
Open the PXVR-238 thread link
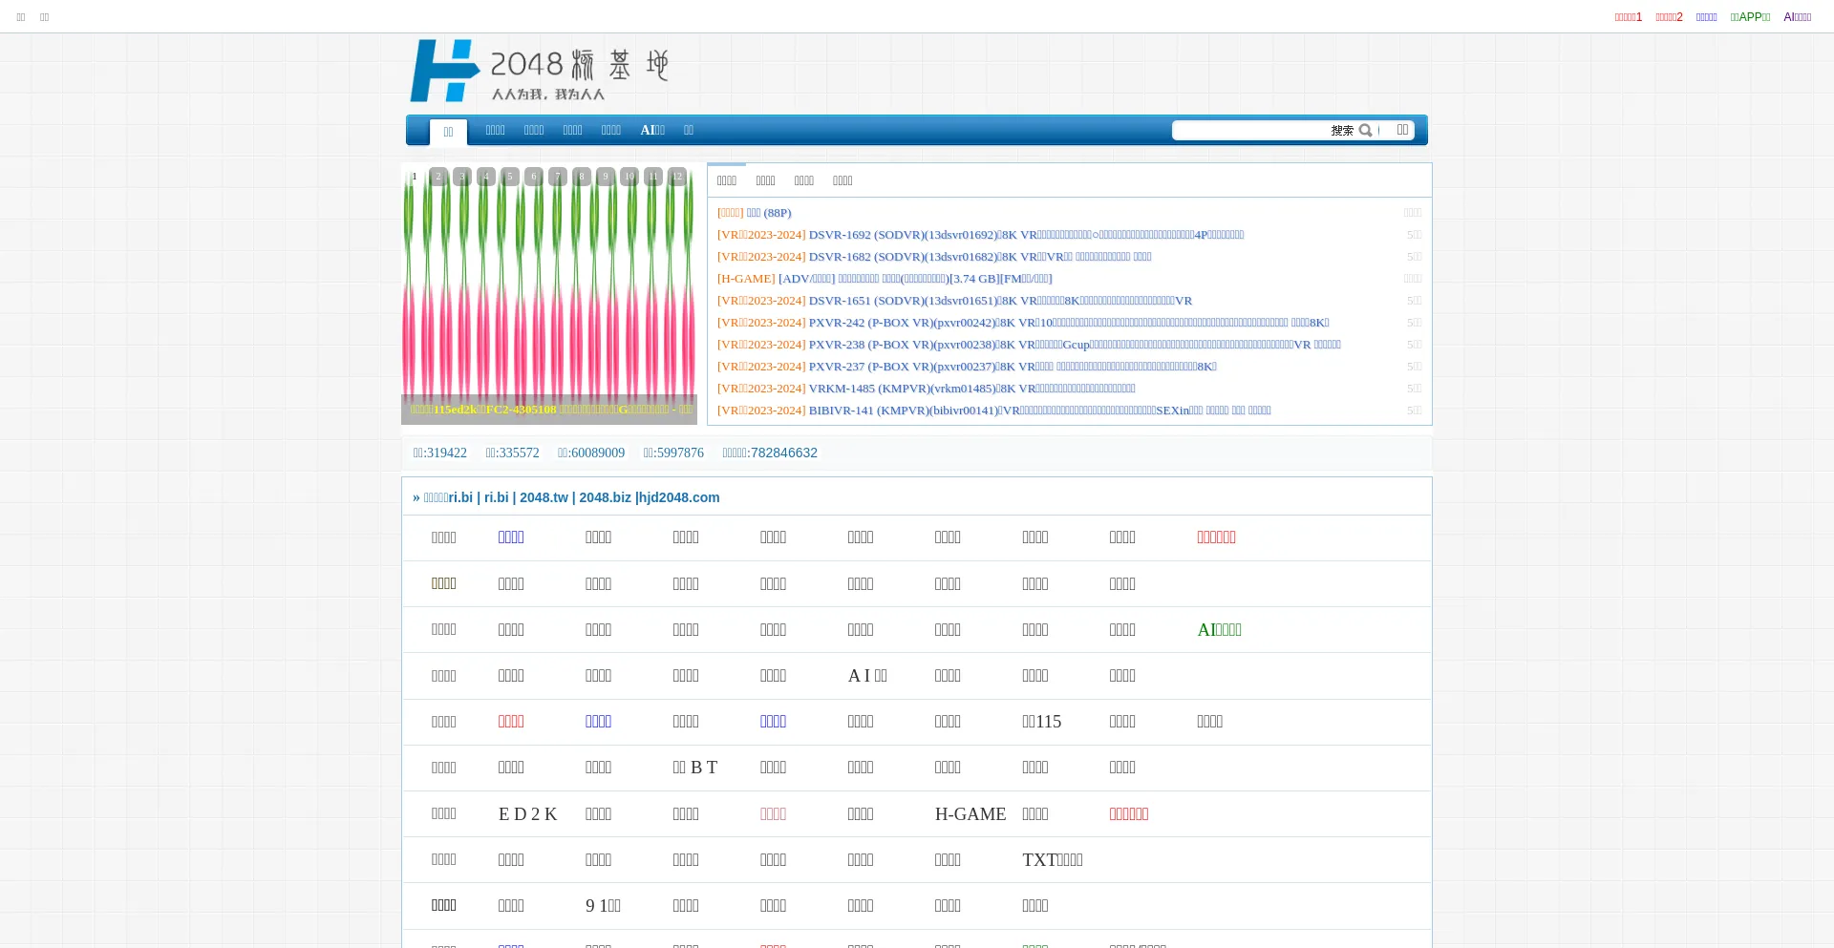coord(1075,345)
